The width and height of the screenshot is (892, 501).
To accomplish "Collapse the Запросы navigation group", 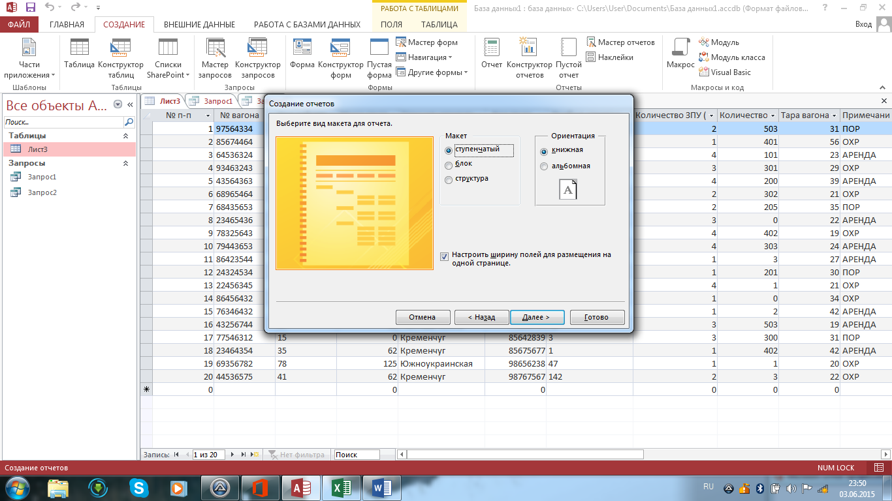I will click(x=126, y=164).
